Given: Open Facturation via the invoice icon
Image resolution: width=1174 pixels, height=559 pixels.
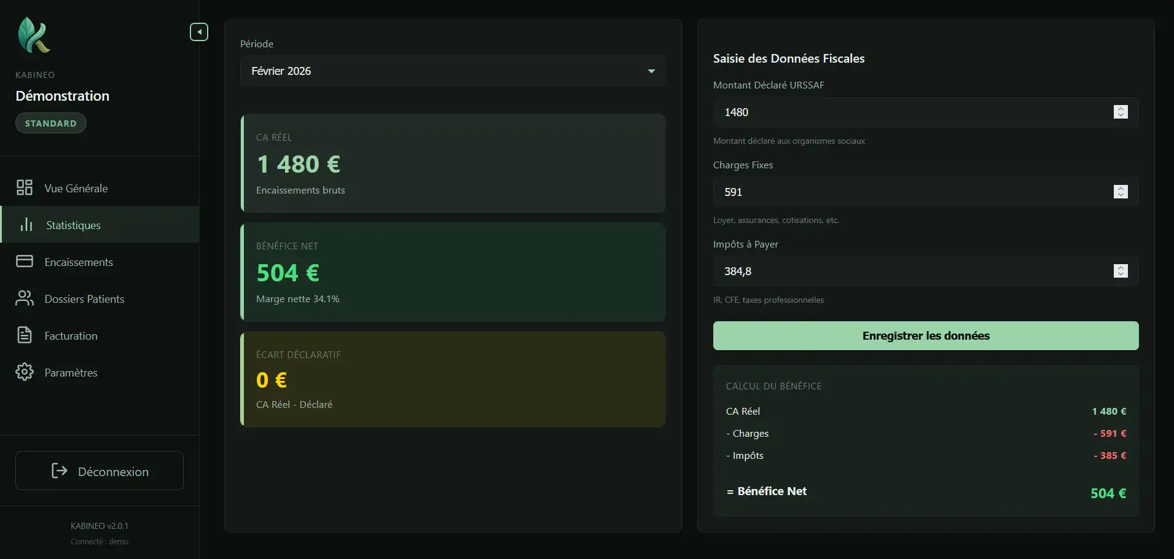Looking at the screenshot, I should (25, 335).
